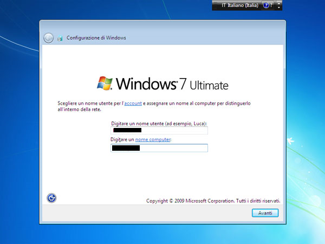This screenshot has width=325, height=244.
Task: Click the Avanti button
Action: coord(265,213)
